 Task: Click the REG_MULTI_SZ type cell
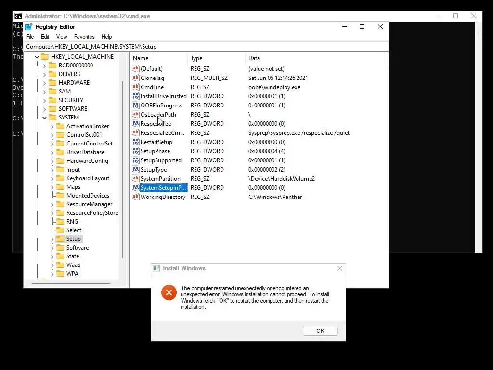click(209, 78)
